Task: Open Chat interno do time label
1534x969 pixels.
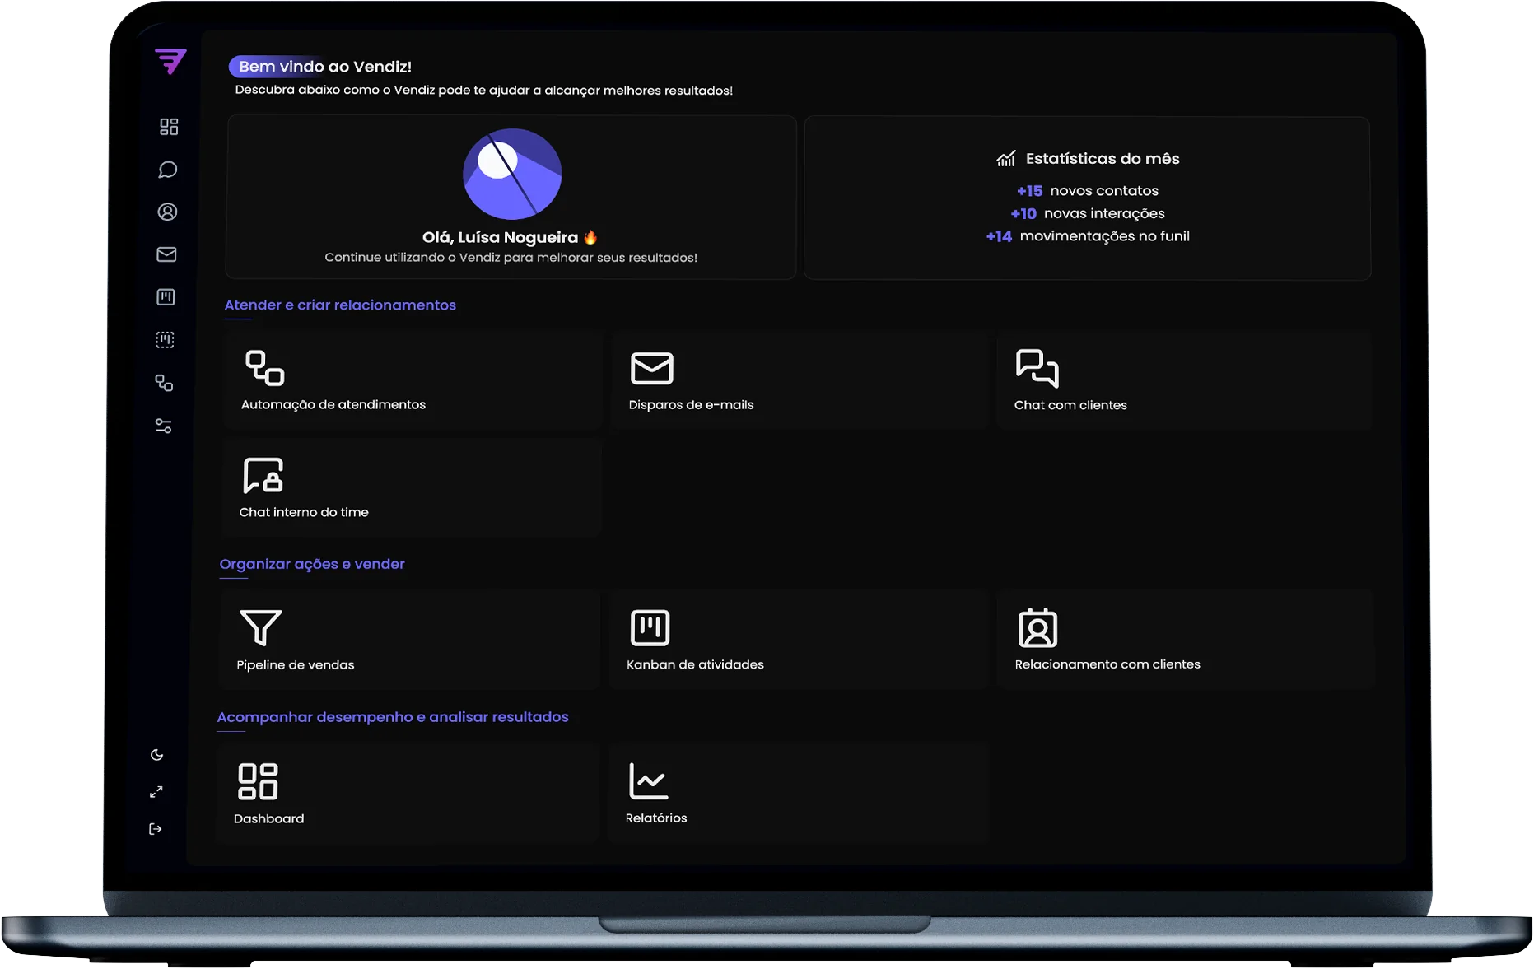Action: 304,512
